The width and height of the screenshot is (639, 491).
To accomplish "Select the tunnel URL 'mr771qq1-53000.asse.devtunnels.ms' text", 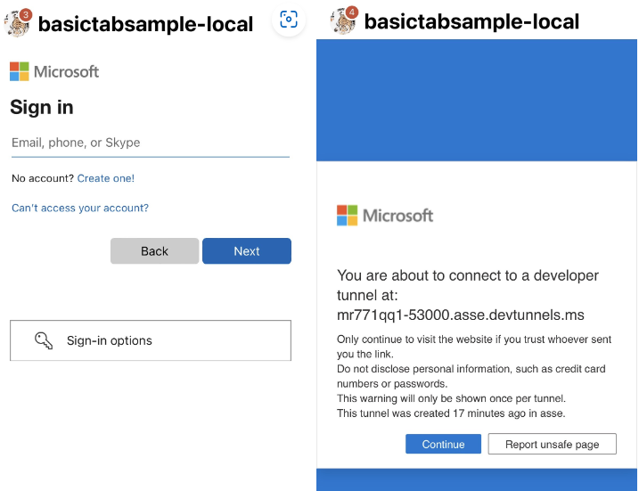I will coord(461,315).
